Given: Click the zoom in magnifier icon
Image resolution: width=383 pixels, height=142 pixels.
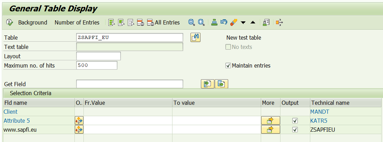Looking at the screenshot, I should pos(201,22).
